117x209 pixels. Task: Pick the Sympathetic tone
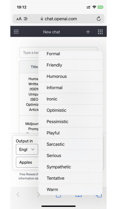(70, 167)
